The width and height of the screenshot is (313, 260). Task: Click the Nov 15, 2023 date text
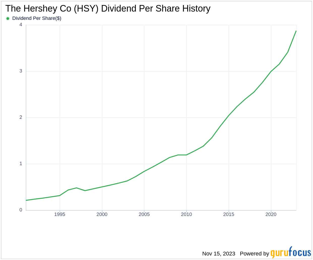pos(218,254)
